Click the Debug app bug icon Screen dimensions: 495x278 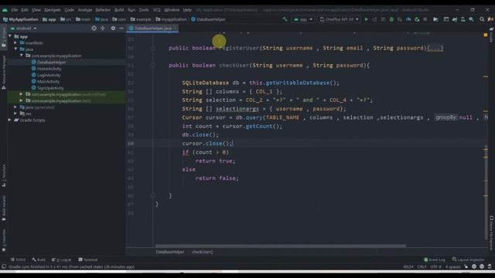(391, 19)
